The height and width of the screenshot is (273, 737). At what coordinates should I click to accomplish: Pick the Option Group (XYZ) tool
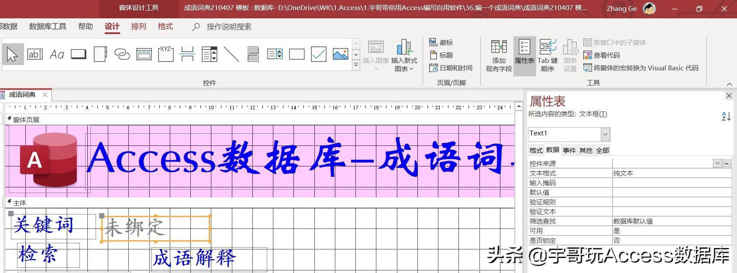[165, 55]
